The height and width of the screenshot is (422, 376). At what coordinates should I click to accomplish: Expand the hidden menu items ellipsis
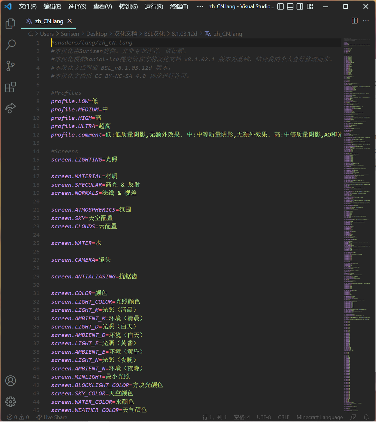[x=200, y=7]
